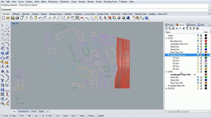Switch to Front viewport tab
Screen dimensions: 211x118
click(34, 111)
